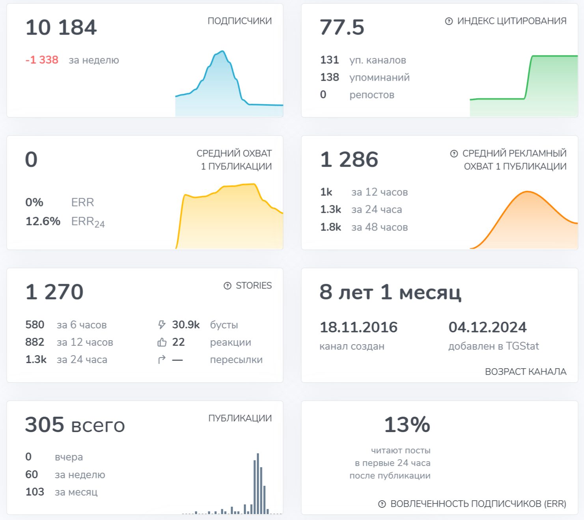
Task: Click пересылки label
Action: pyautogui.click(x=236, y=360)
